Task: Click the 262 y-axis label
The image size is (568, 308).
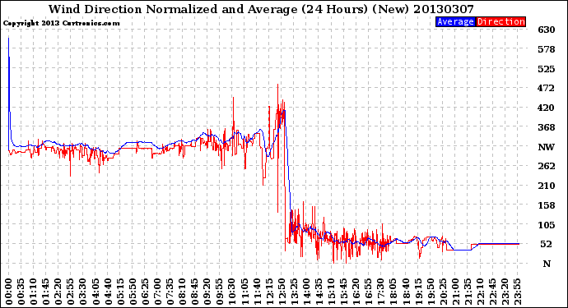Action: (547, 166)
